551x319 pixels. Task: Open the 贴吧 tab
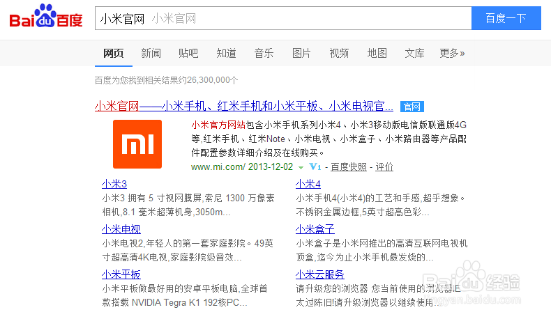click(x=188, y=54)
